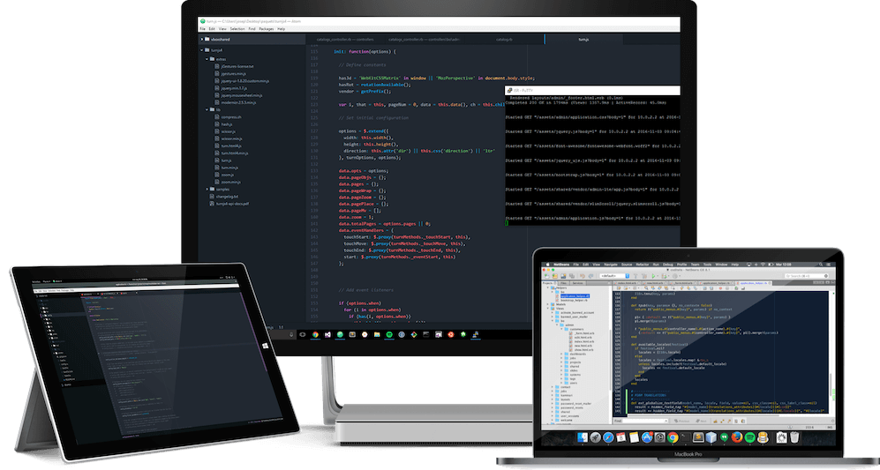
Task: Click the Find input field in NetBeans
Action: point(645,421)
